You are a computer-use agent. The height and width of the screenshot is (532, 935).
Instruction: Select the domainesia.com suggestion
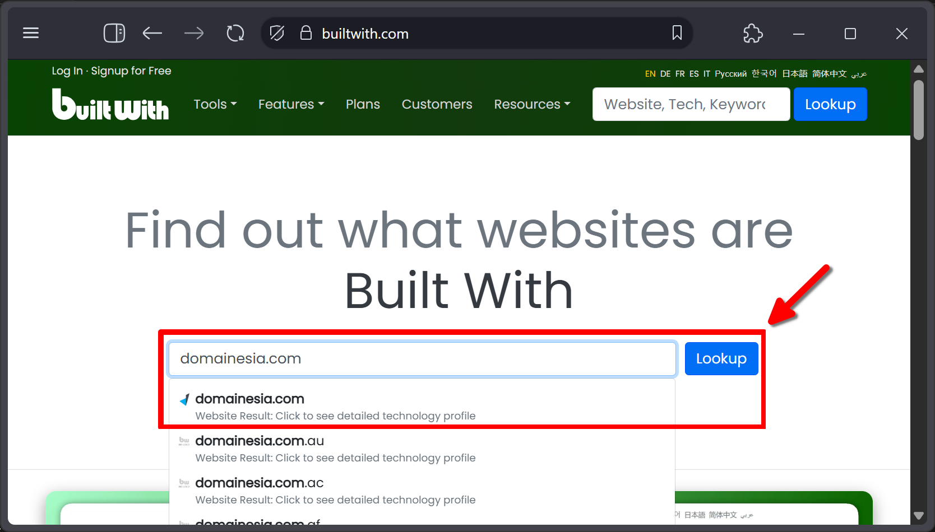pyautogui.click(x=422, y=407)
